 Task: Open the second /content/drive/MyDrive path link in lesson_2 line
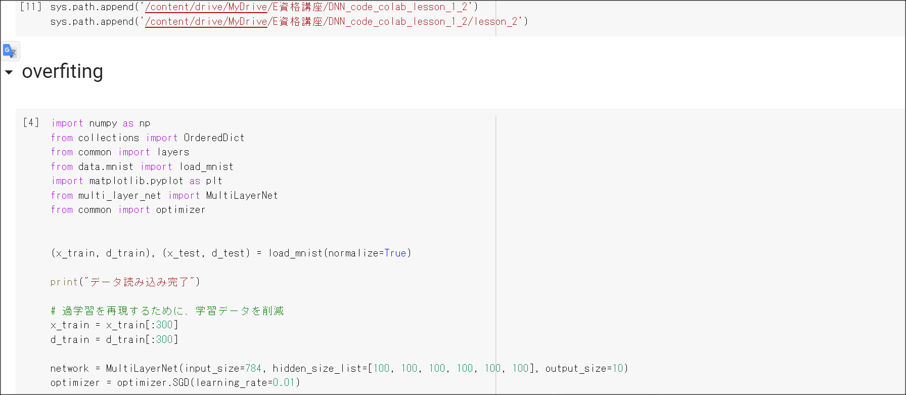[x=206, y=22]
